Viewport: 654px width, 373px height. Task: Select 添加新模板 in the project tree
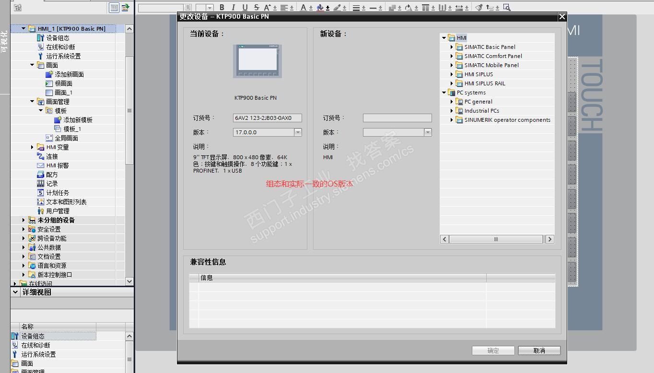click(78, 120)
